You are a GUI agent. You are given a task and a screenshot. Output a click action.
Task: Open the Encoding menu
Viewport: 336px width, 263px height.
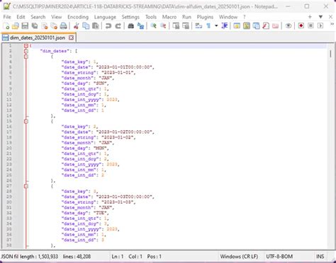point(78,17)
